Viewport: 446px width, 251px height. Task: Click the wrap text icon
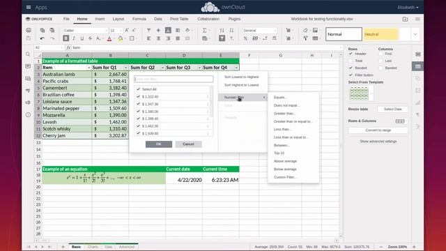[x=178, y=30]
